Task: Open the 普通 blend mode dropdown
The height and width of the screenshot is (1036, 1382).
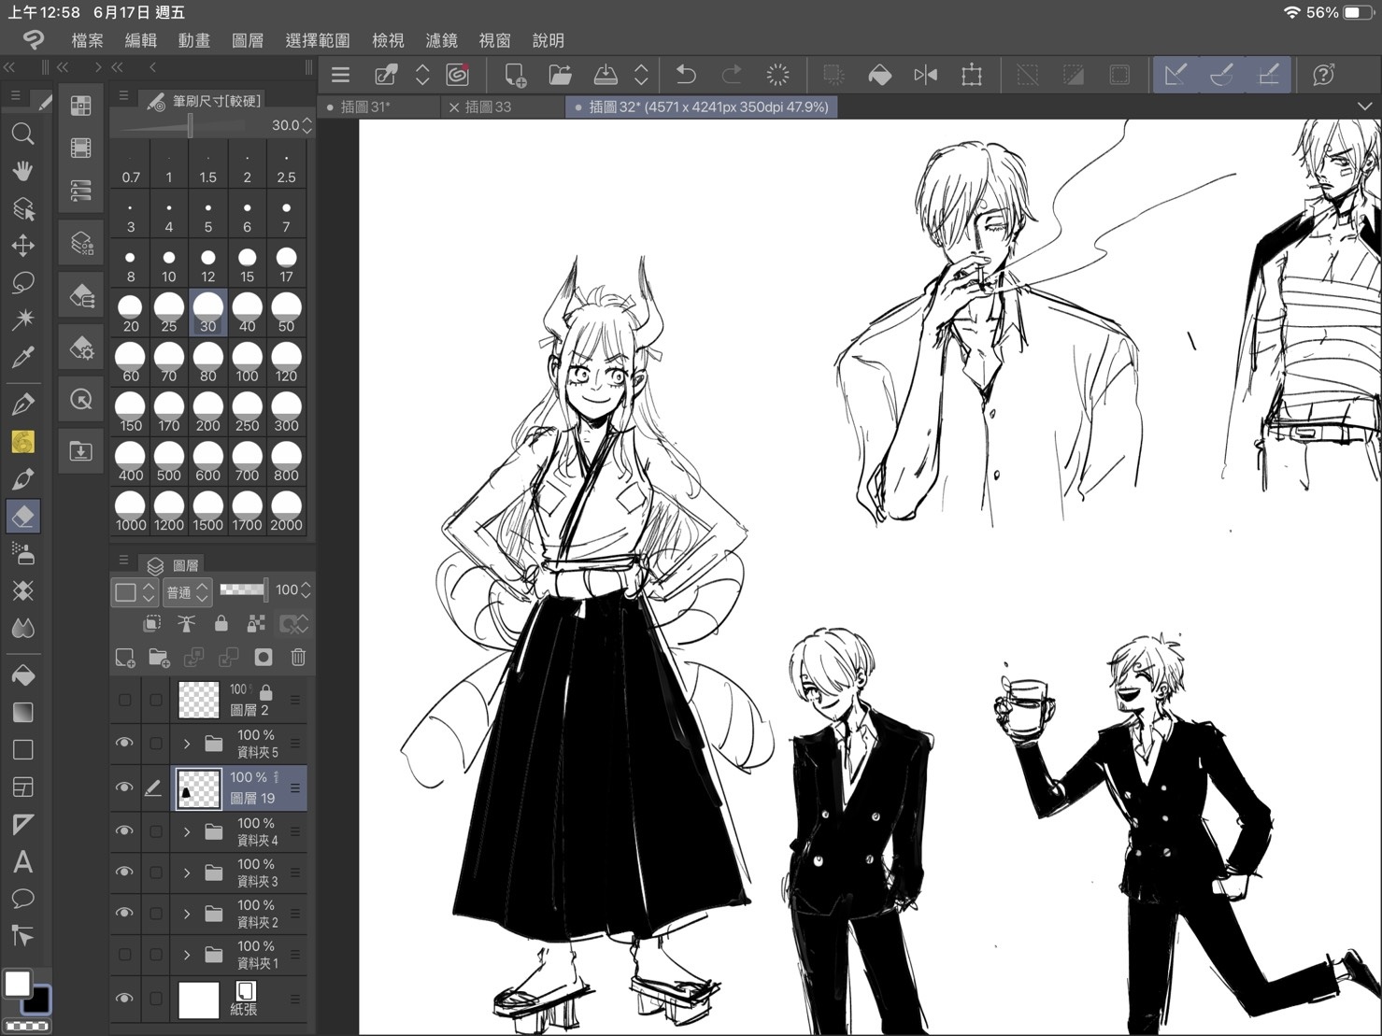Action: point(187,592)
